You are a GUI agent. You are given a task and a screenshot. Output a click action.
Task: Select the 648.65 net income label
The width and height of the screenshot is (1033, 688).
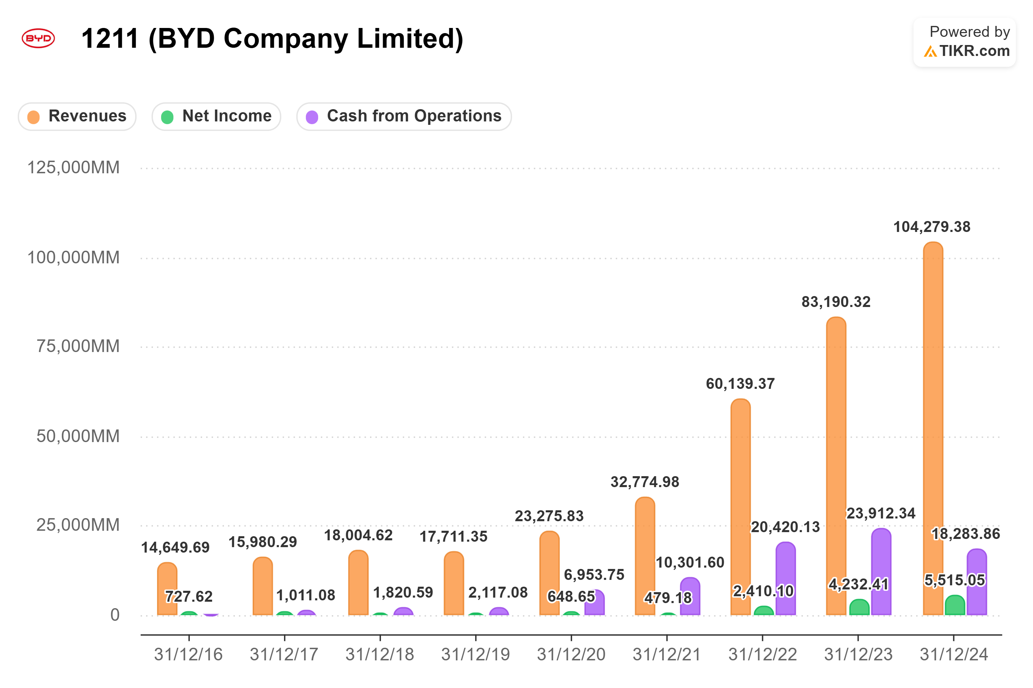click(571, 596)
